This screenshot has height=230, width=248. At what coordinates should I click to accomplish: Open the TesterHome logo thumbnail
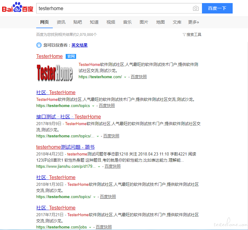coord(55,73)
